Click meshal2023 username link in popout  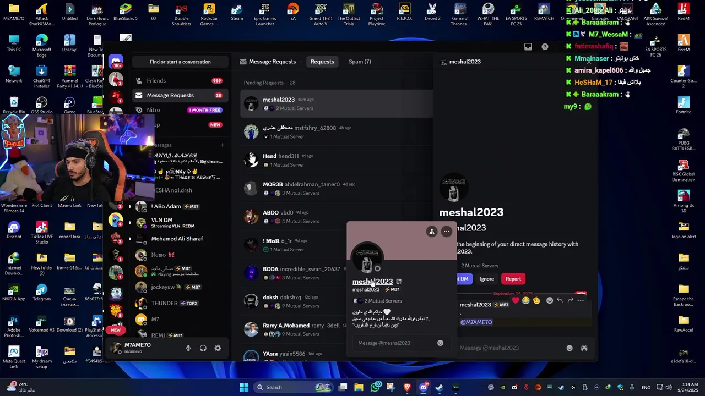click(x=372, y=282)
